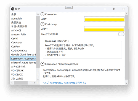Maximize the 設定 window
138x101 pixels.
tap(114, 9)
